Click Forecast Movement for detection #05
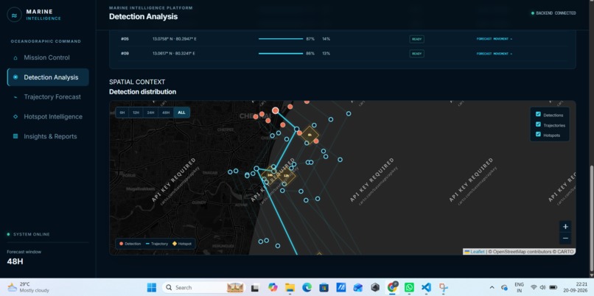Viewport: 594px width, 296px height. point(495,39)
